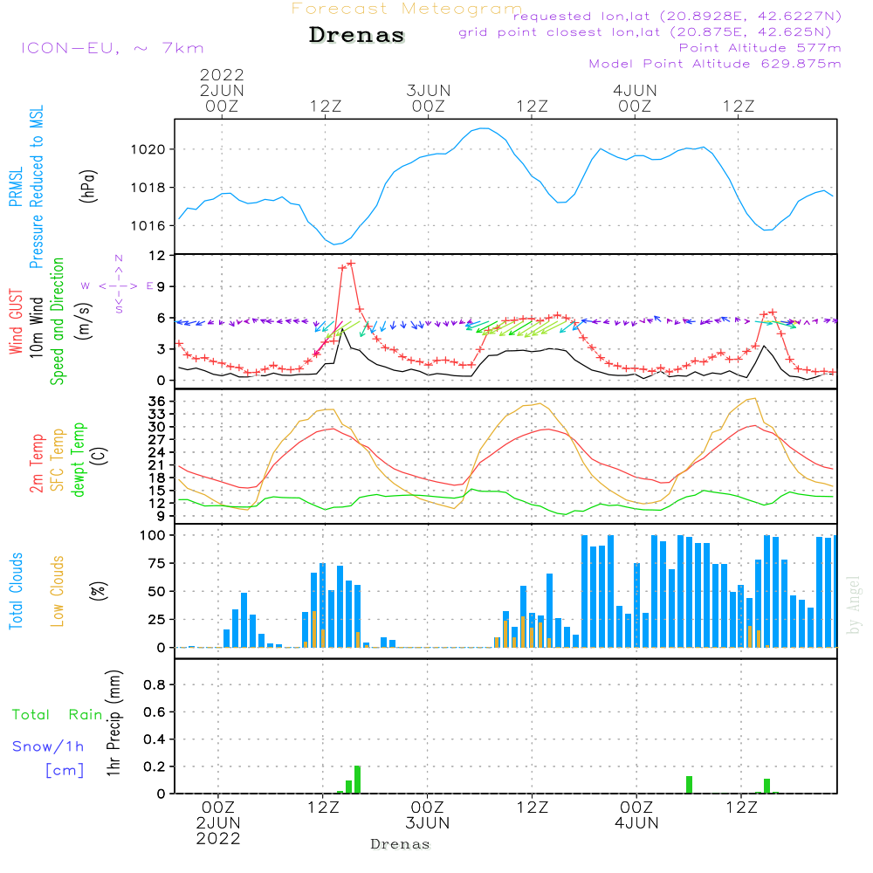Click the dewpt Temp legend label
The width and height of the screenshot is (873, 873).
pyautogui.click(x=78, y=459)
